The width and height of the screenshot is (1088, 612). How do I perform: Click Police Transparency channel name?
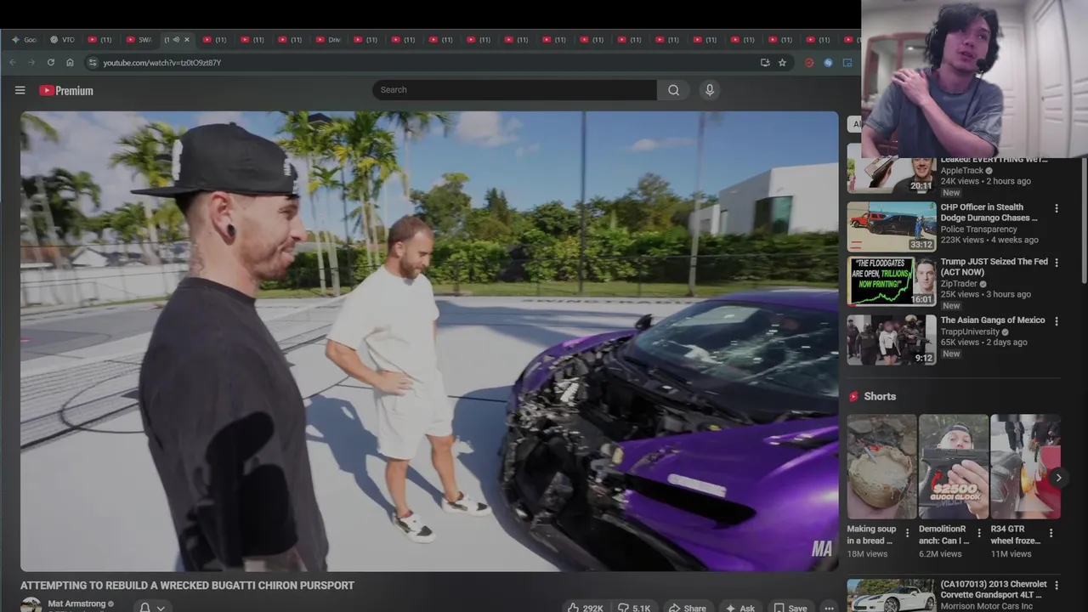pos(978,229)
